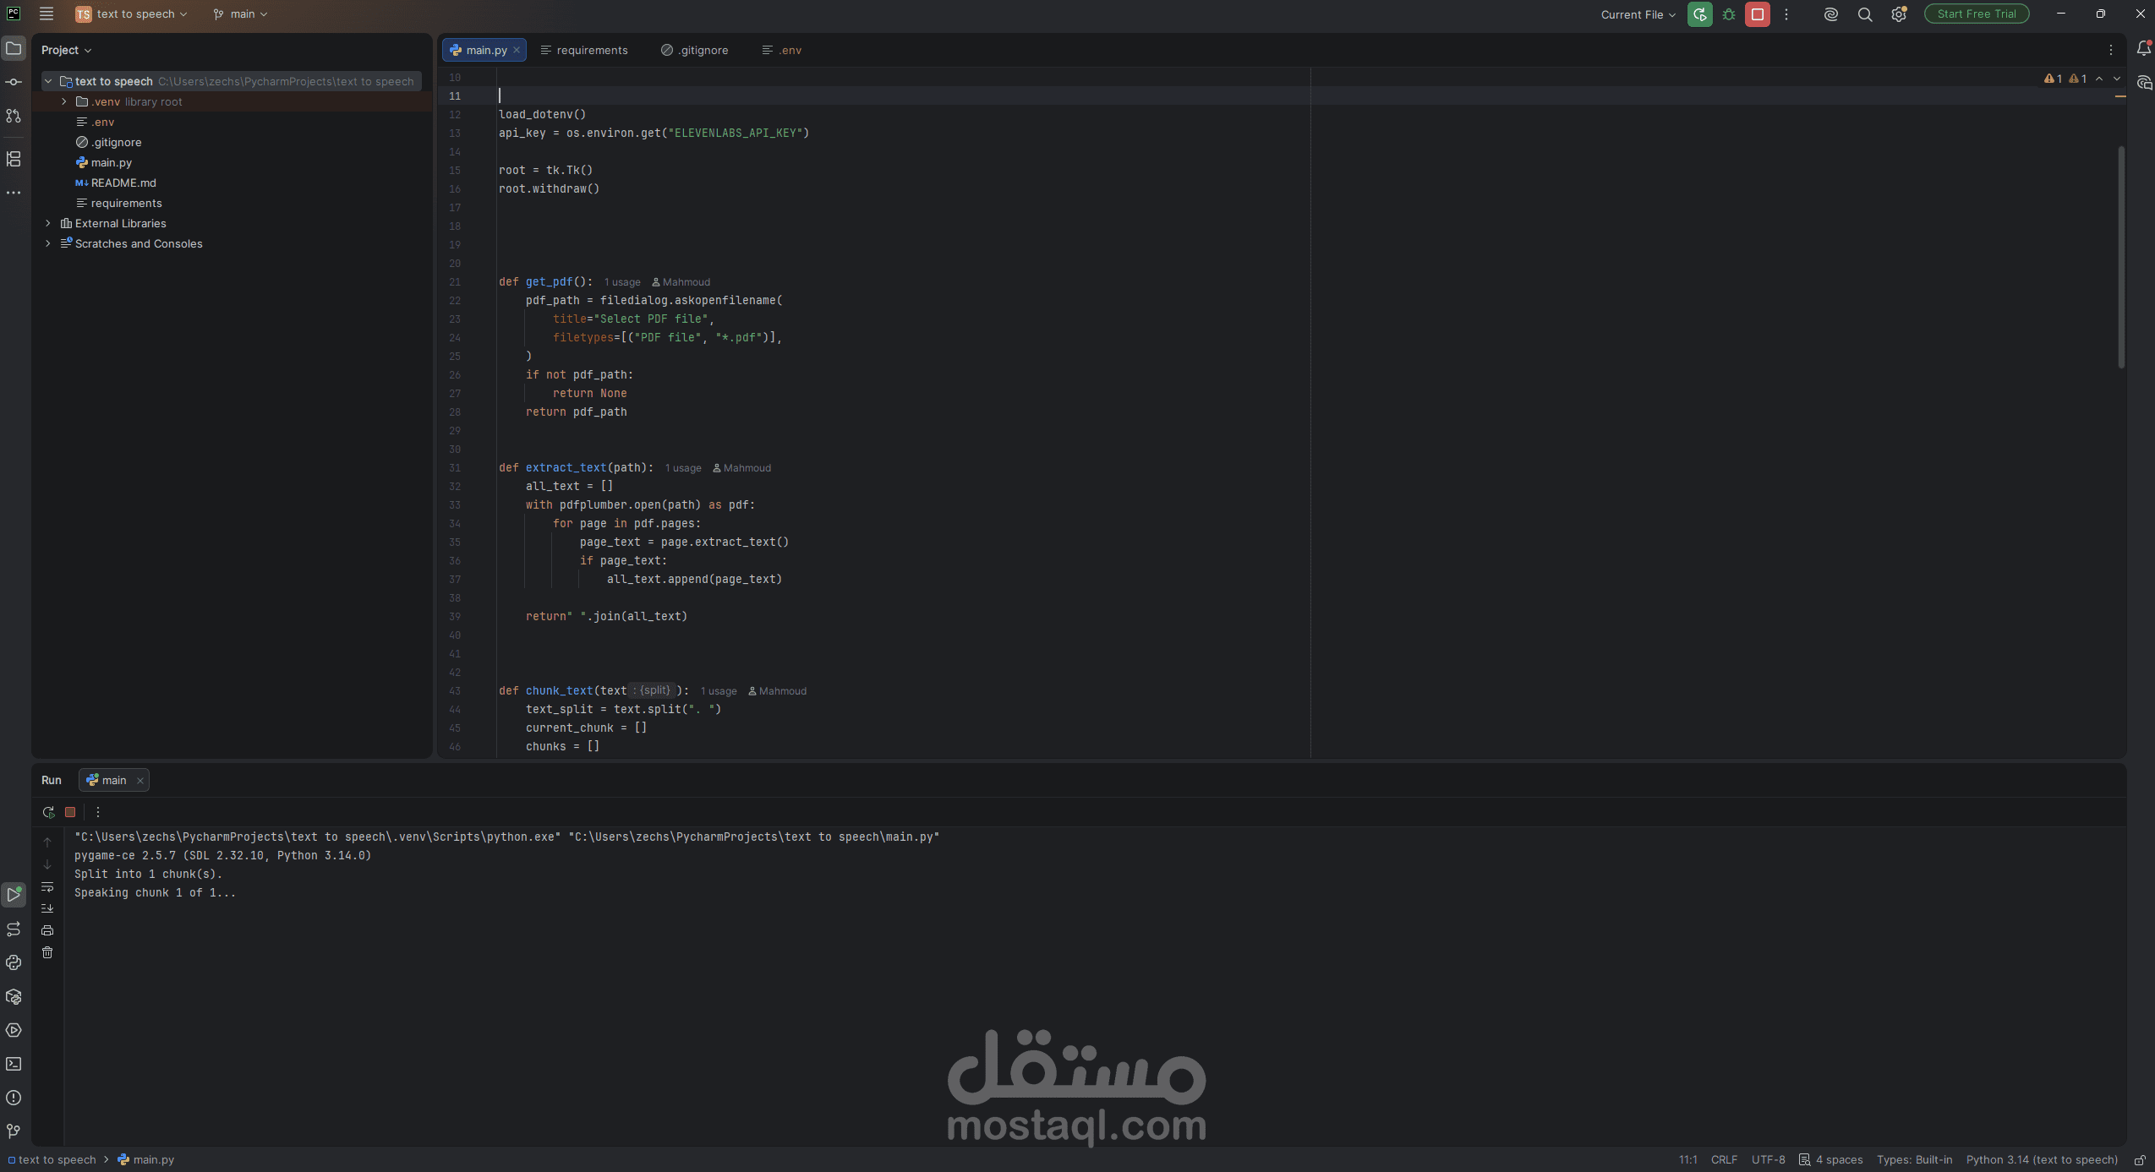The height and width of the screenshot is (1172, 2155).
Task: Expand External Libraries
Action: pyautogui.click(x=48, y=223)
